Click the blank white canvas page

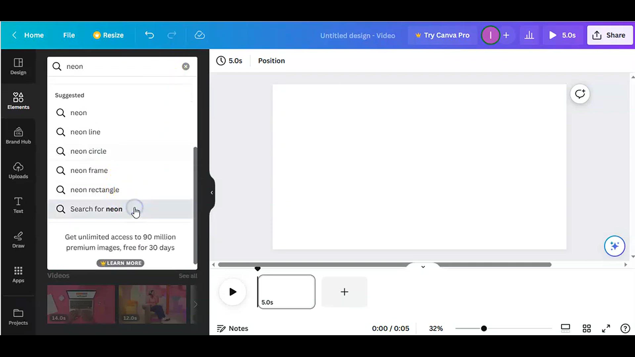[419, 167]
